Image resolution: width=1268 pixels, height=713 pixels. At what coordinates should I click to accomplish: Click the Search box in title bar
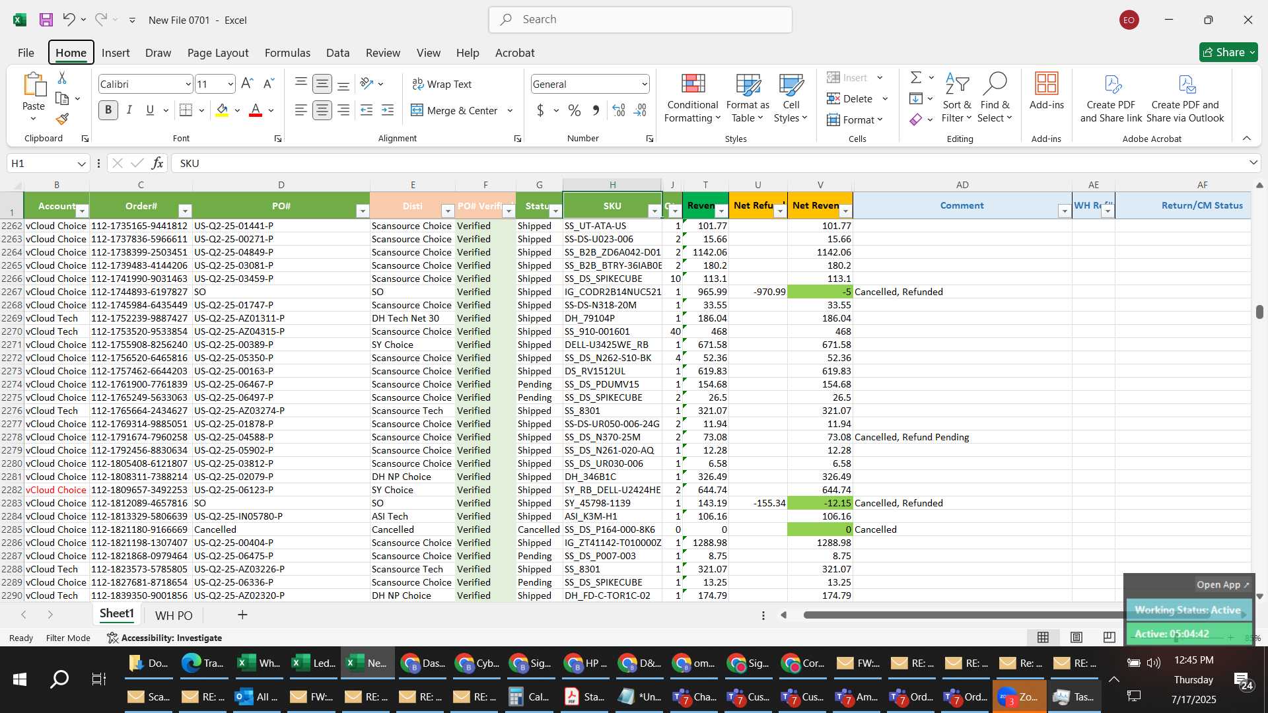640,20
